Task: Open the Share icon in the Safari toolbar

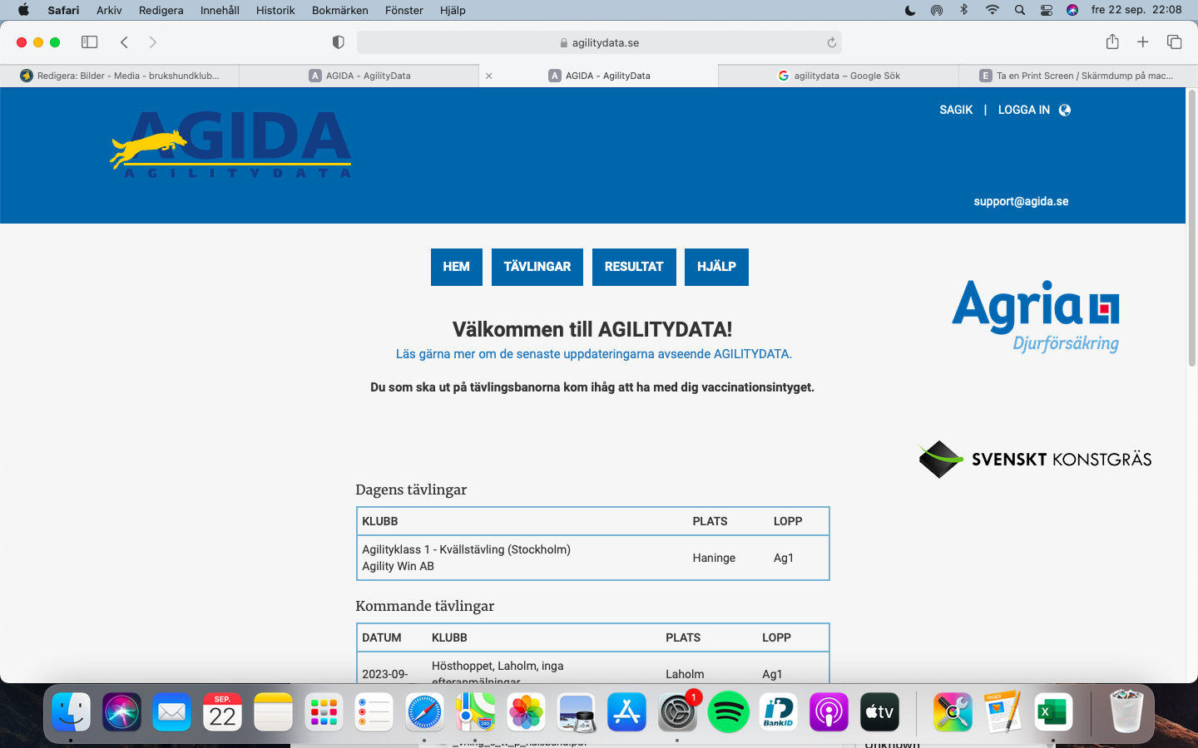Action: (1112, 42)
